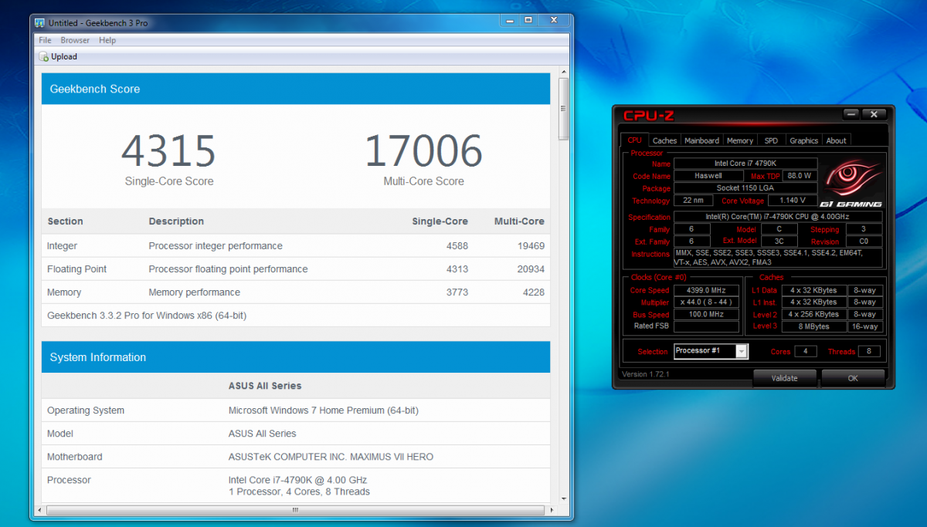Click the Upload toolbar icon in Geekbench
The width and height of the screenshot is (927, 527).
click(44, 56)
